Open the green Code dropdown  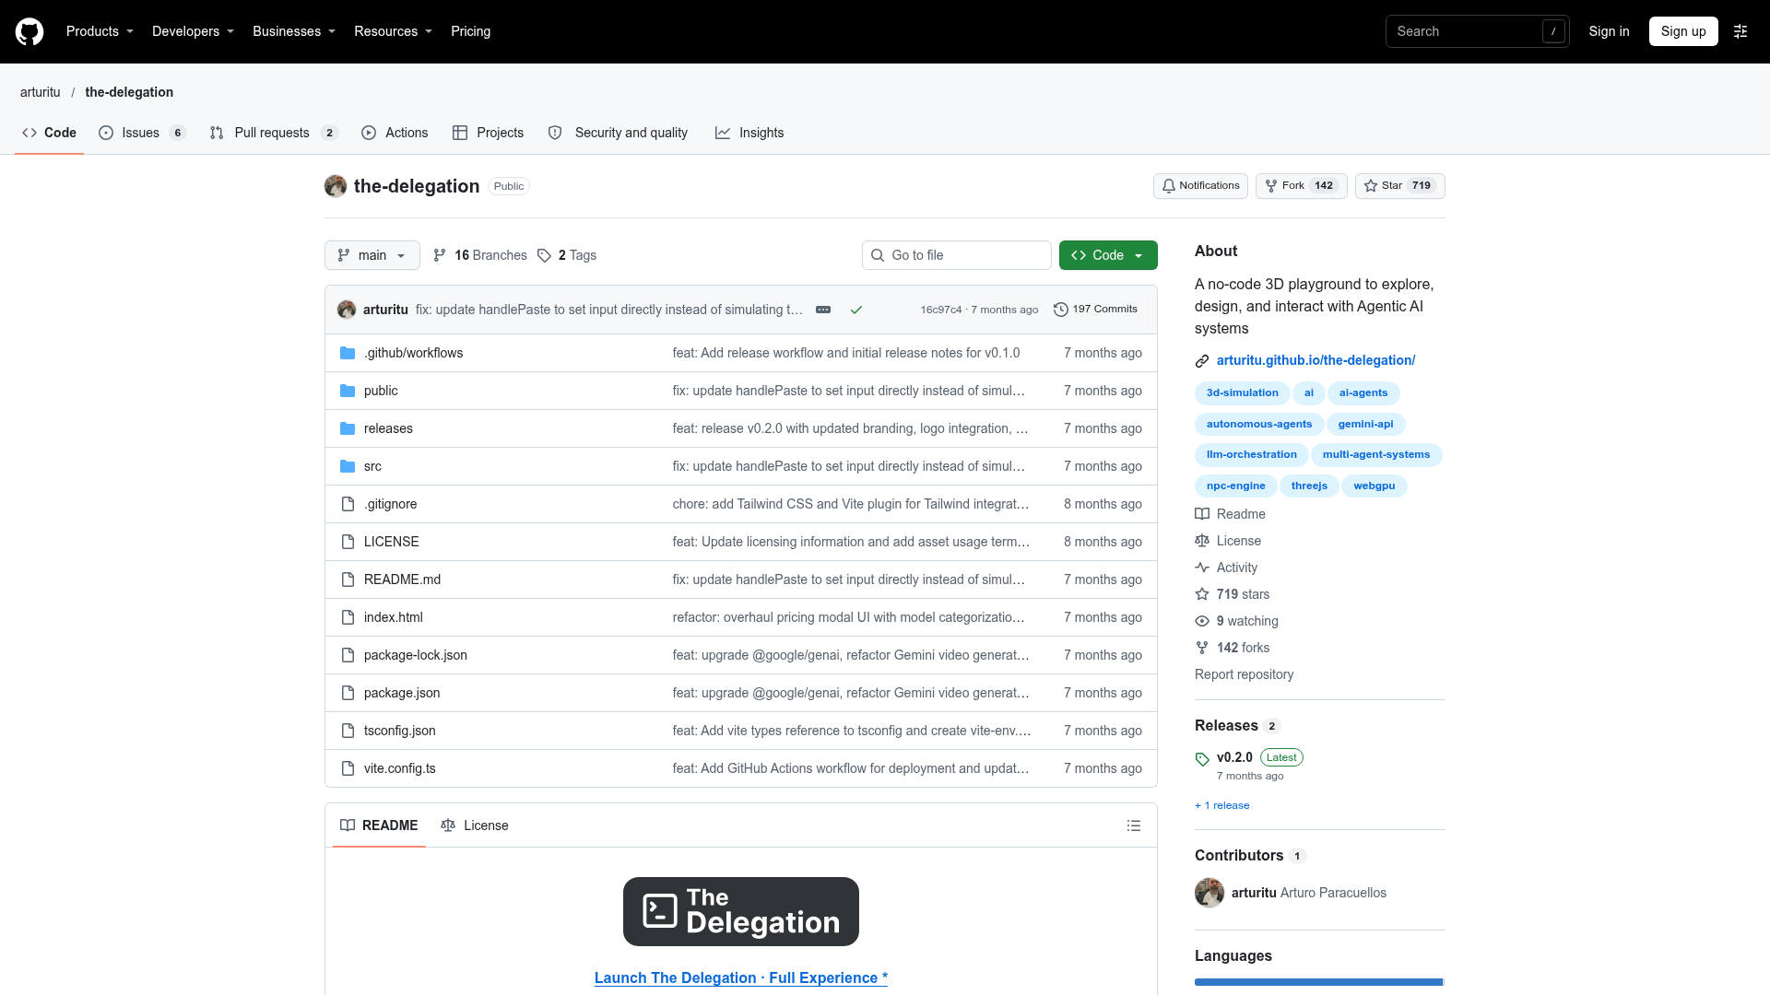point(1108,255)
